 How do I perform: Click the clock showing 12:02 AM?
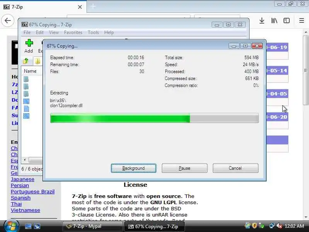click(294, 226)
